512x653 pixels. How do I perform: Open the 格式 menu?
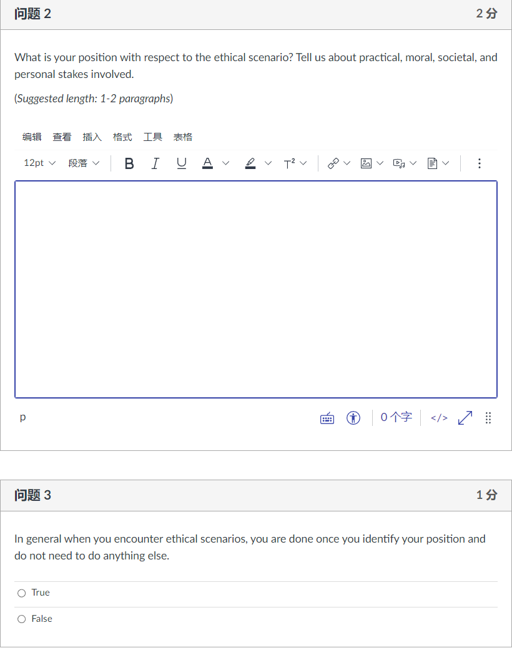[122, 137]
